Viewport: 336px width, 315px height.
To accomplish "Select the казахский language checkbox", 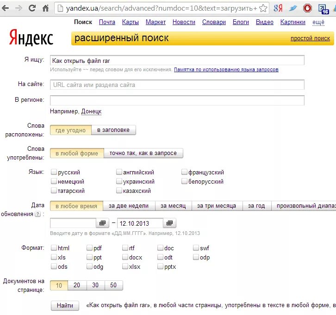I will point(119,191).
